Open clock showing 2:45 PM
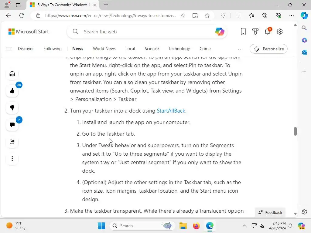 coord(277,226)
